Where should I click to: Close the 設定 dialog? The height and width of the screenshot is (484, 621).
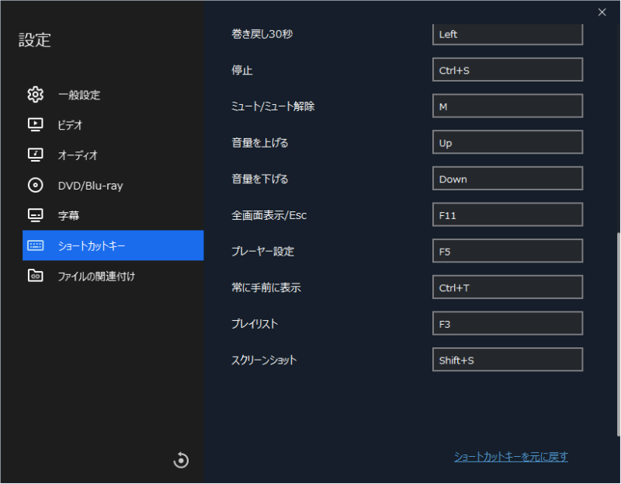tap(602, 12)
